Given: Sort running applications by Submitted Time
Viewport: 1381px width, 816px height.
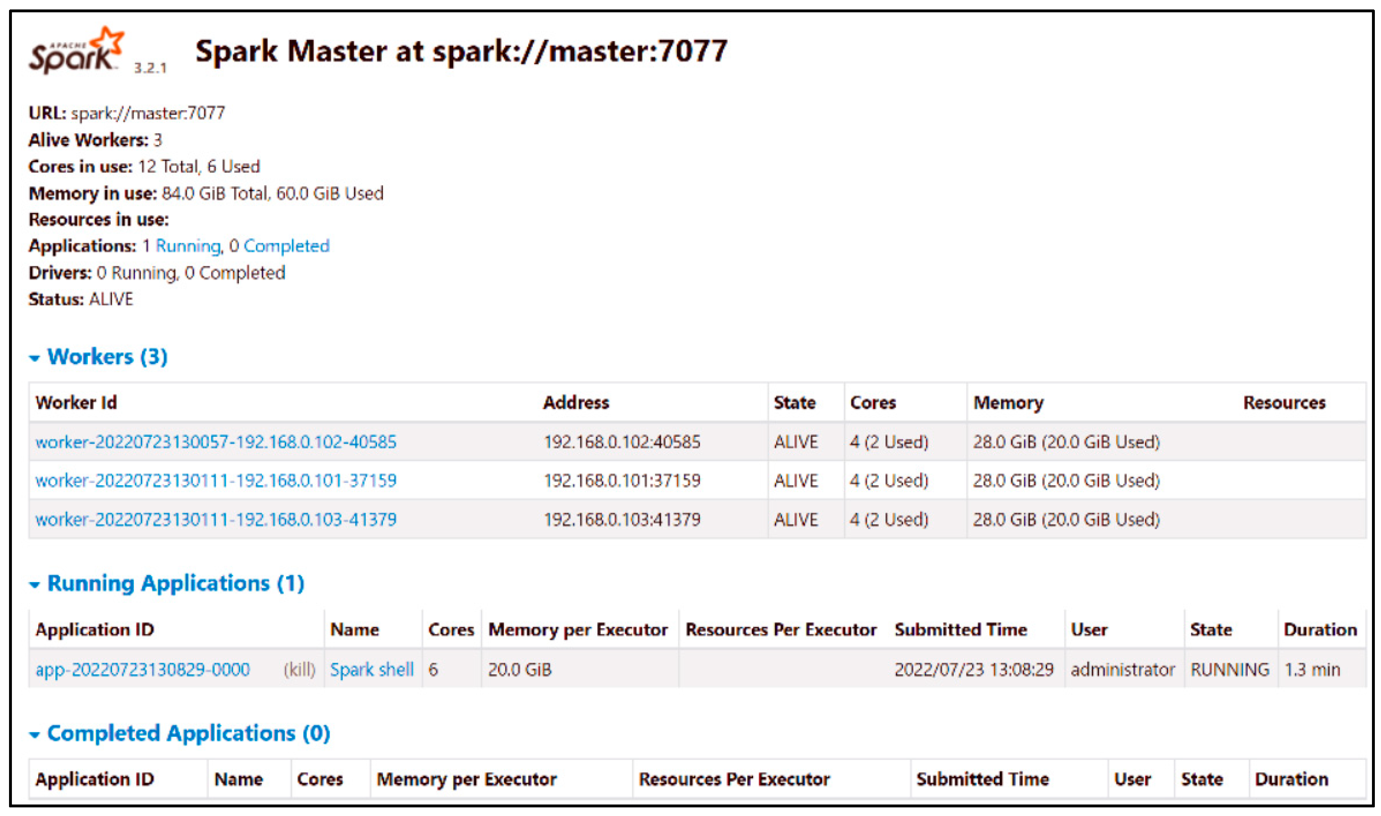Looking at the screenshot, I should pyautogui.click(x=960, y=630).
